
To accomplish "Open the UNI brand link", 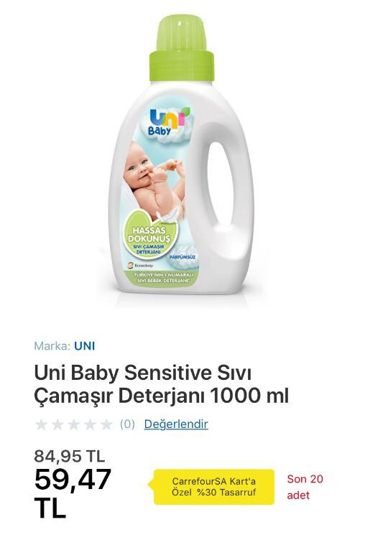I will click(x=85, y=346).
